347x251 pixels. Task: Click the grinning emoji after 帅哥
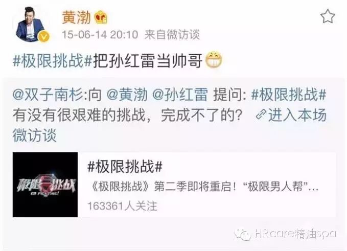(x=214, y=60)
